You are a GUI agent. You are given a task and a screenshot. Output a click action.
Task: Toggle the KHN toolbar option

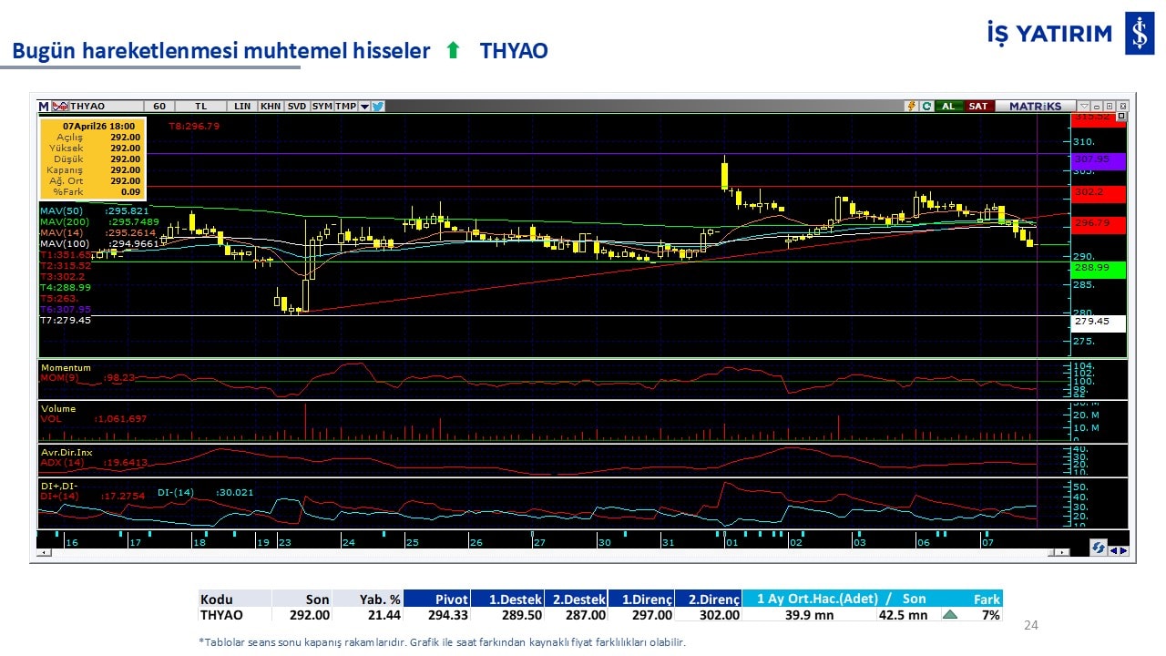[x=271, y=107]
